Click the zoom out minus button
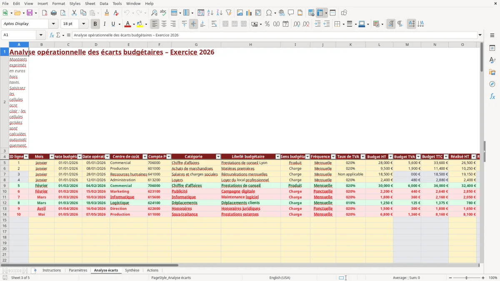Screen dimensions: 500x281 pyautogui.click(x=450, y=278)
